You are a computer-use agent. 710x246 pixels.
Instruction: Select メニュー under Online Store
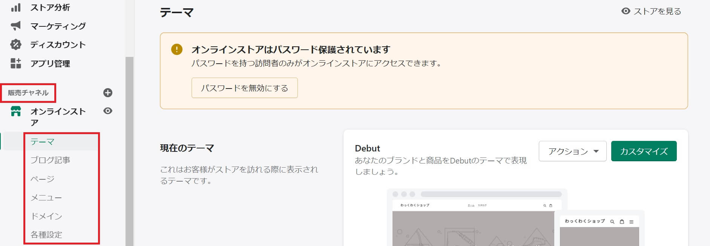point(46,197)
